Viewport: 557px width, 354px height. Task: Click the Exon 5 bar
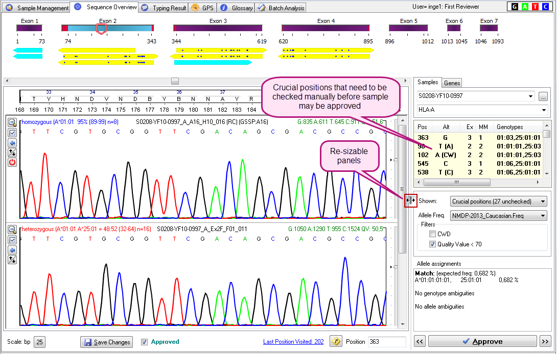pyautogui.click(x=408, y=28)
